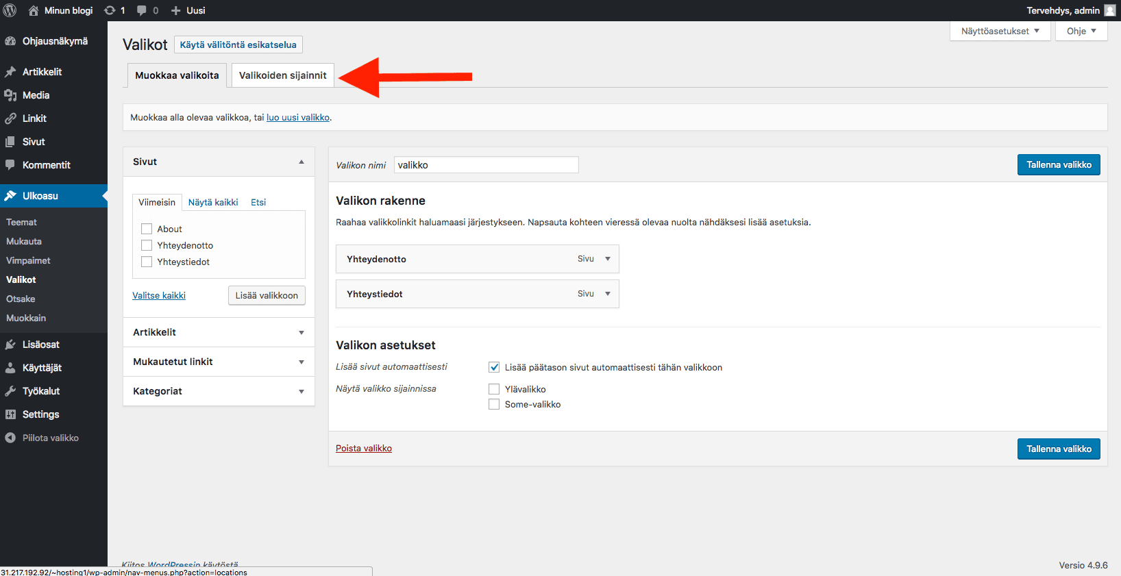The image size is (1121, 576).
Task: Click Käytä välitöntä esikatselua button
Action: coord(238,45)
